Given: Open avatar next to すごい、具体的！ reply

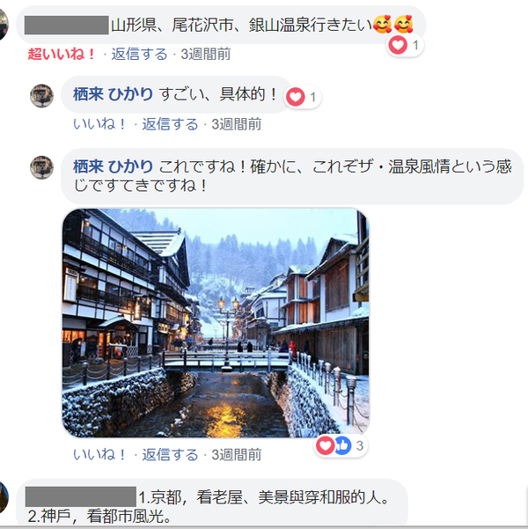Looking at the screenshot, I should click(x=42, y=96).
